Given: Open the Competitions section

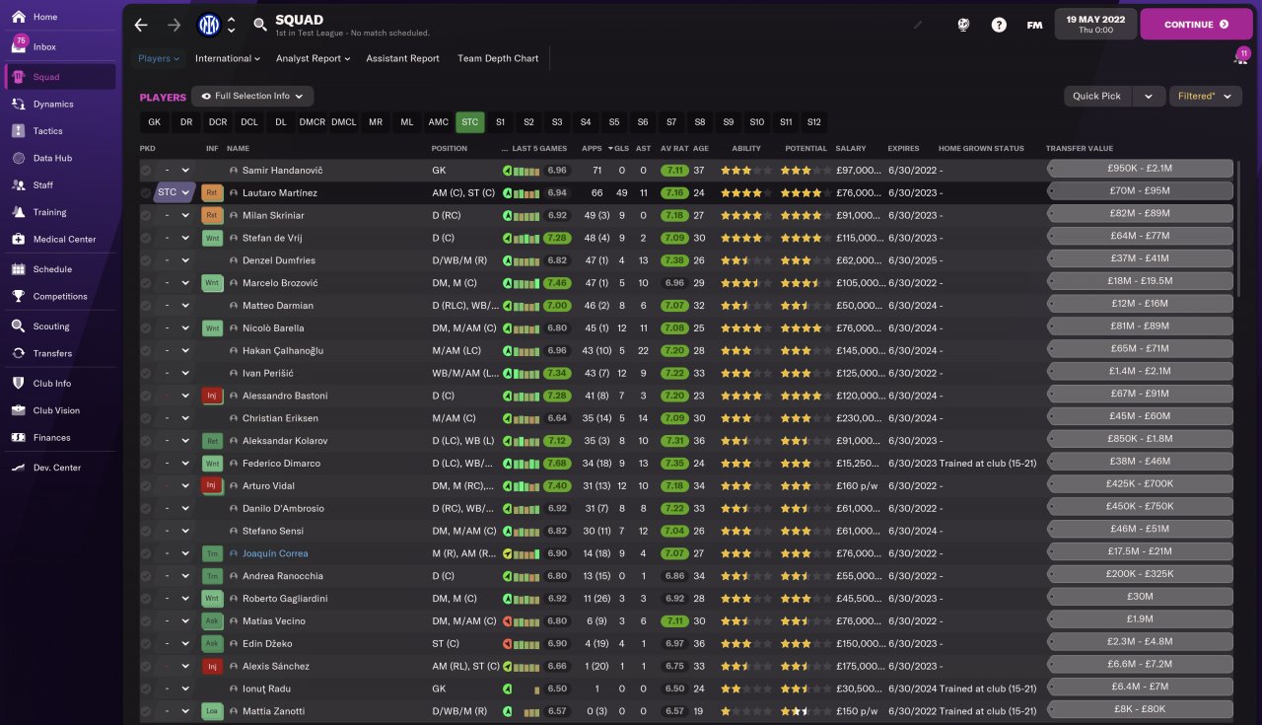Looking at the screenshot, I should [x=59, y=296].
